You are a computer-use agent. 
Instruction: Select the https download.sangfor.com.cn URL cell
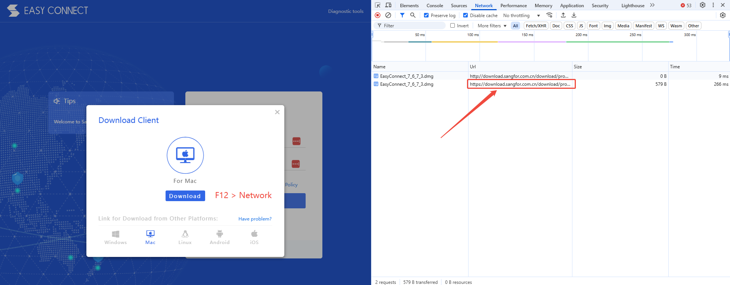tap(520, 84)
